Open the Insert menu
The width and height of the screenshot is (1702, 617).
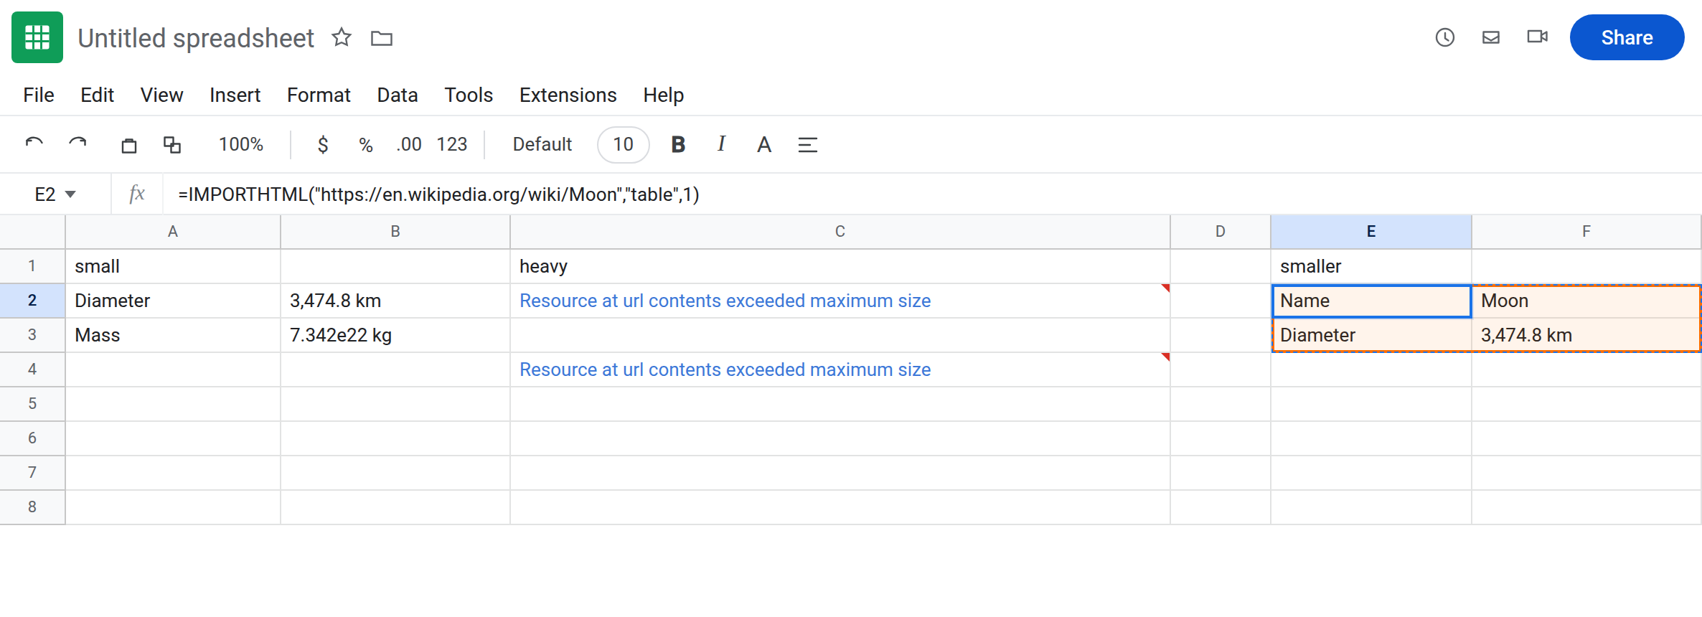235,95
